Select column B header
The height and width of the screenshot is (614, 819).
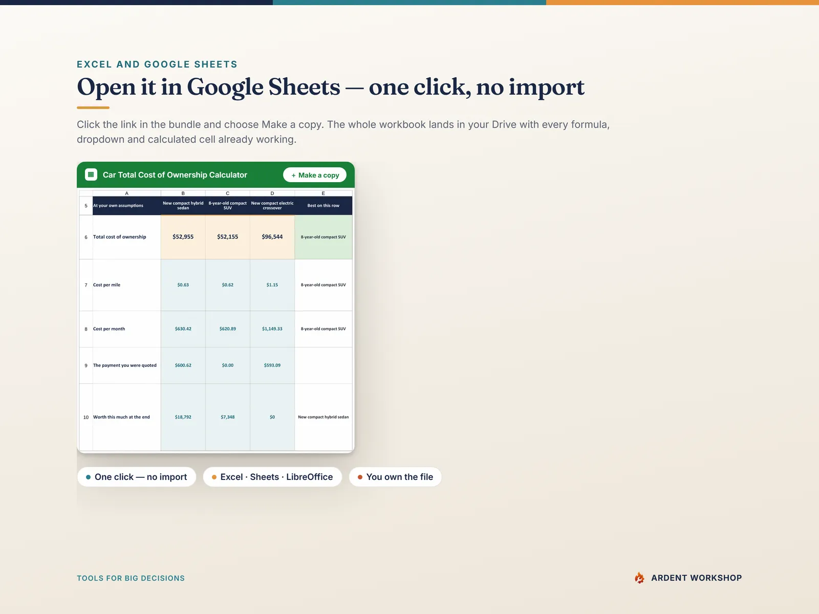(183, 193)
